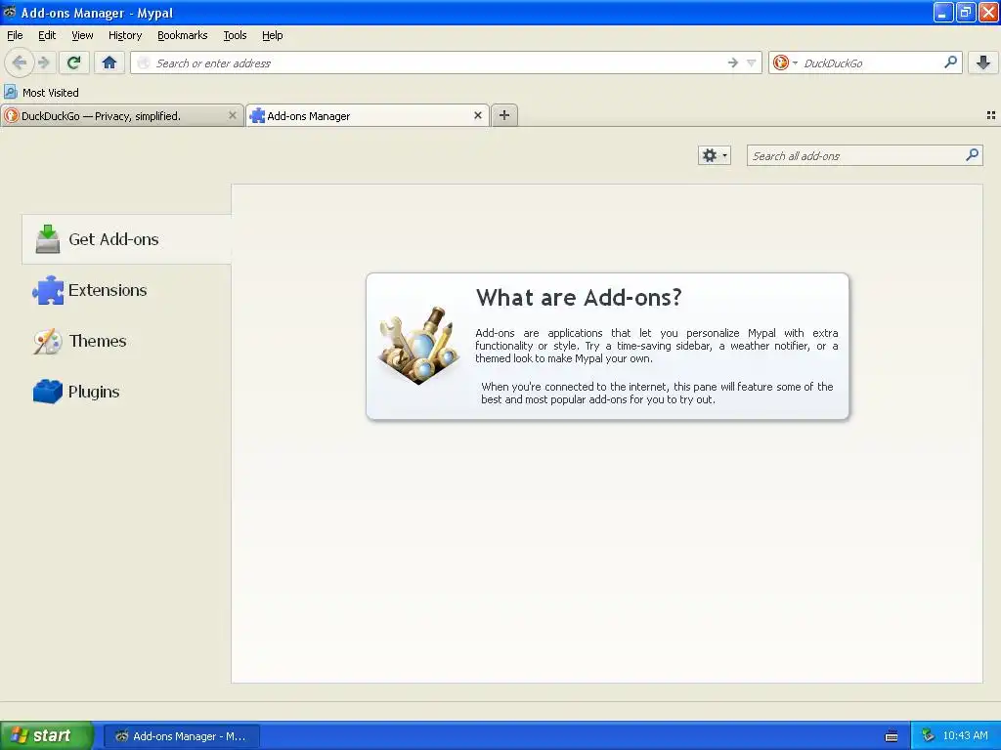This screenshot has height=750, width=1001.
Task: Close the Add-ons Manager tab
Action: (477, 115)
